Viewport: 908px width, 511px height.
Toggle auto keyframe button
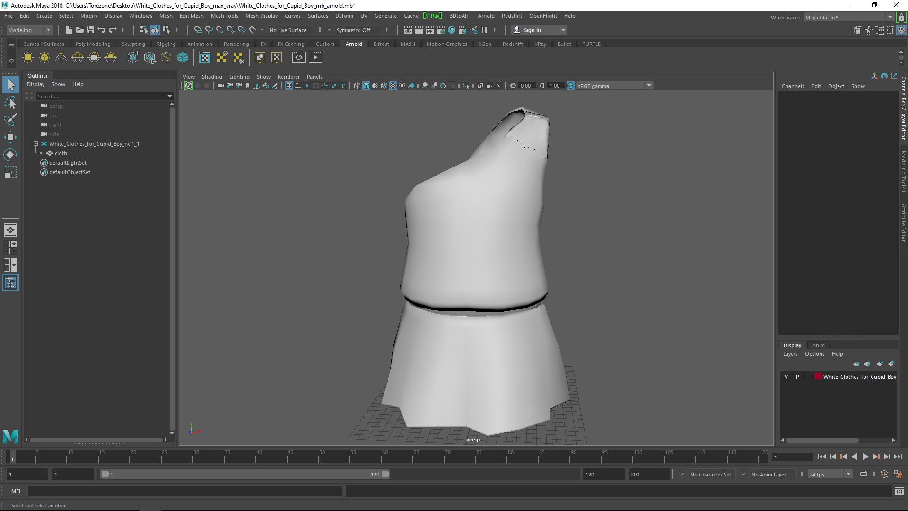[x=884, y=474]
